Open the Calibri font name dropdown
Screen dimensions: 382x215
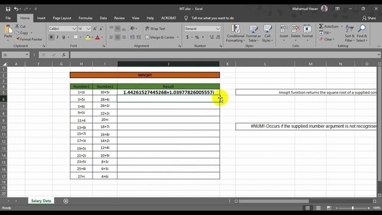(74, 29)
